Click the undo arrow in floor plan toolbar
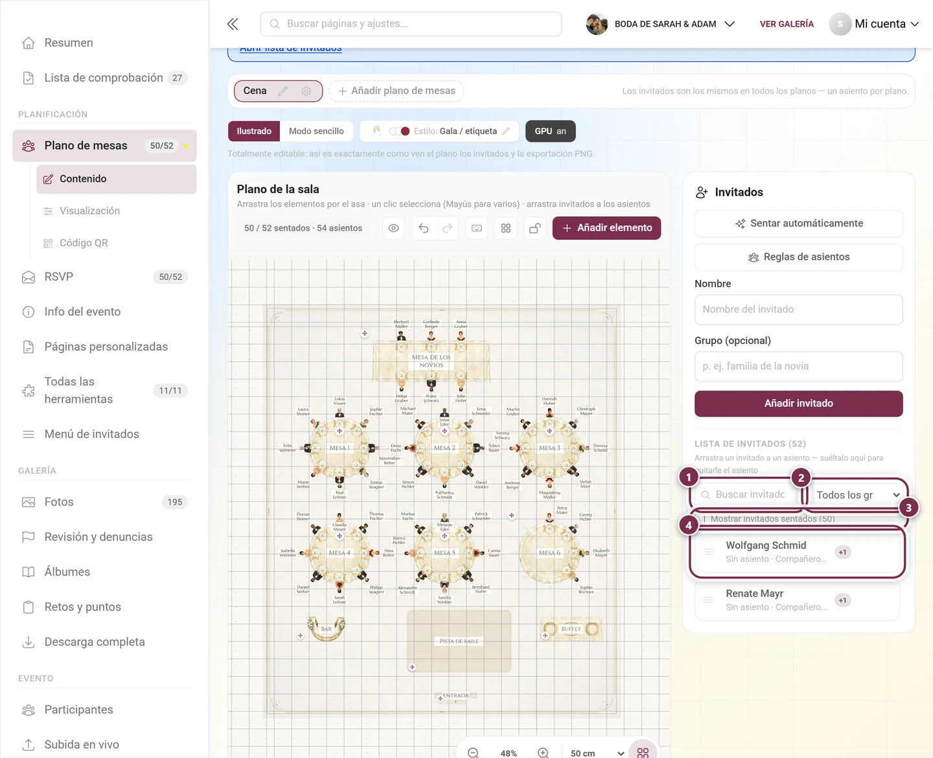933x758 pixels. (x=424, y=228)
